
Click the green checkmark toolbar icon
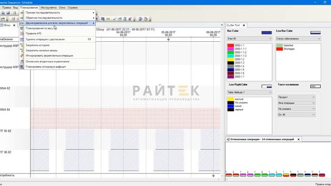click(x=114, y=19)
